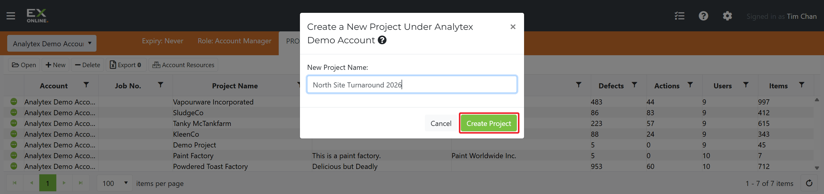This screenshot has height=194, width=824.
Task: Click the Open toolbar button
Action: [24, 65]
